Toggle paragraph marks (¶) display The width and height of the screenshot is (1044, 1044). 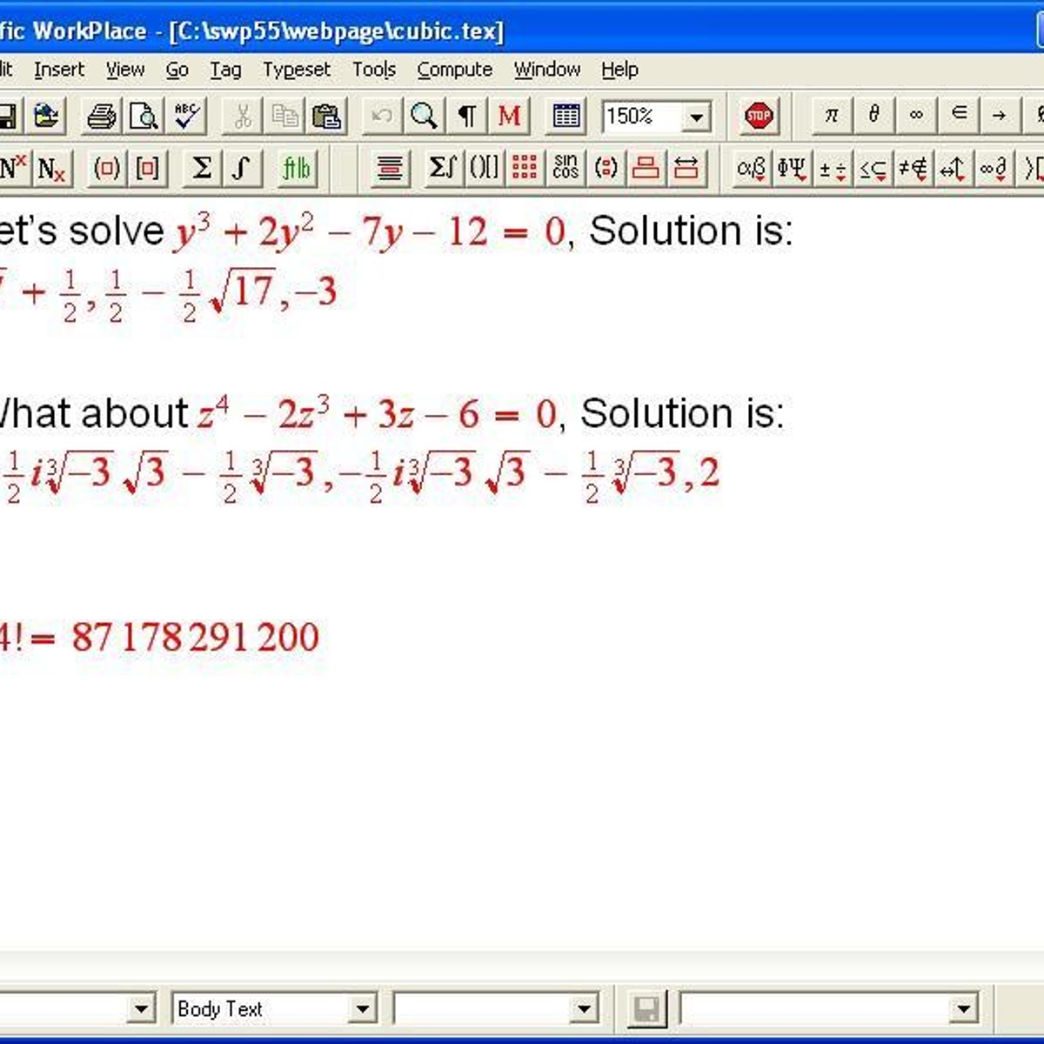[467, 116]
